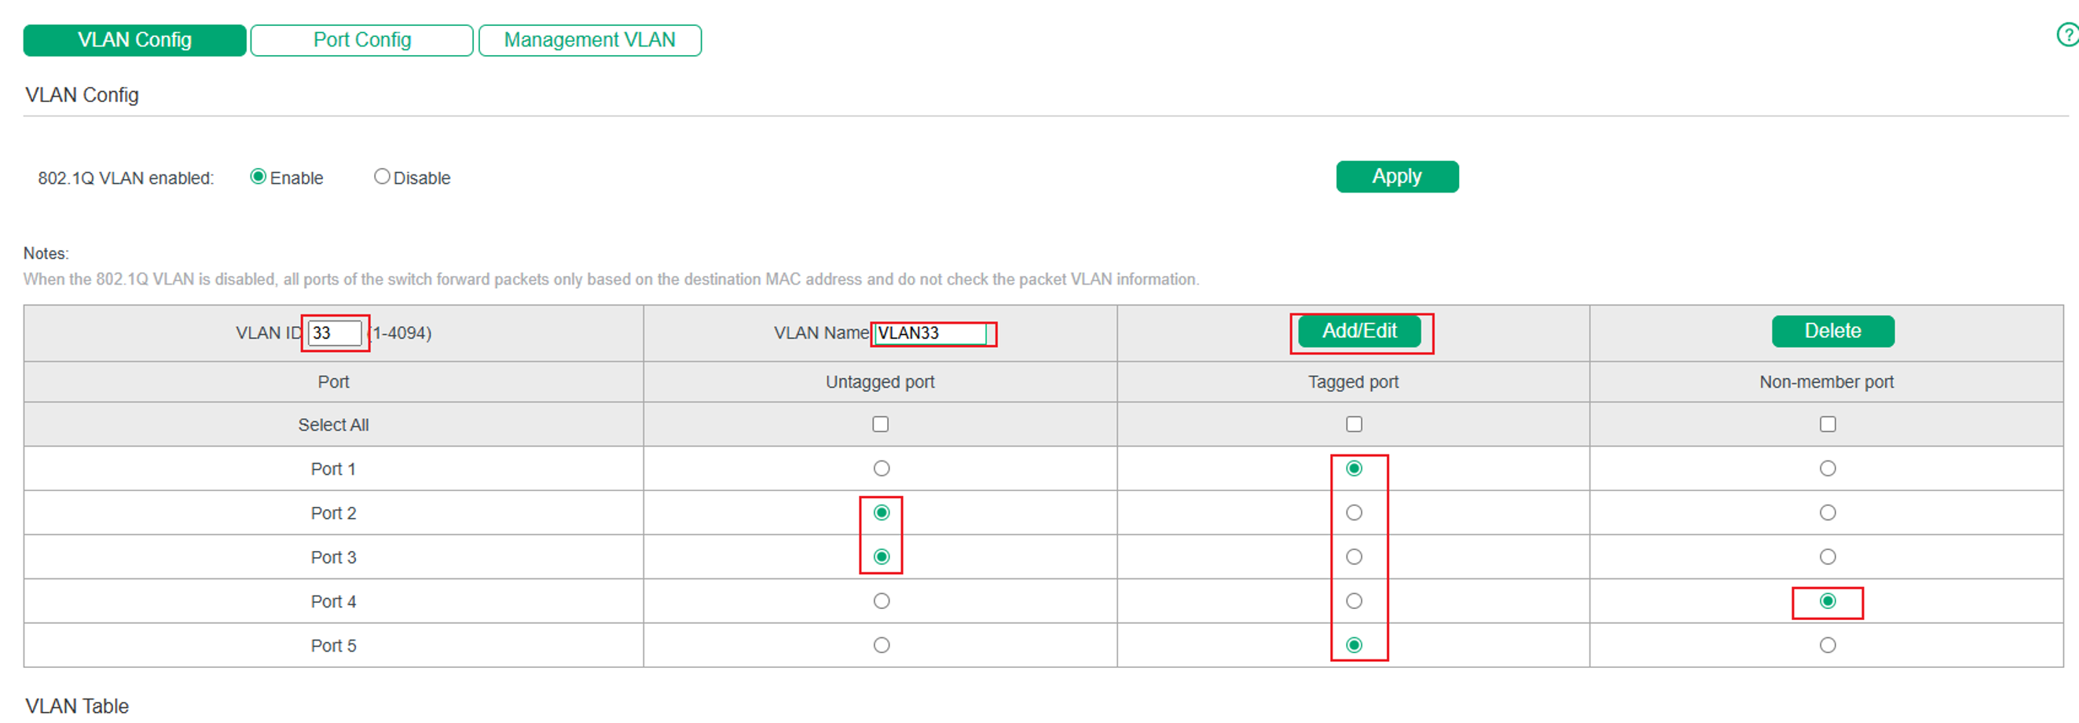Open the Port Config tab
2079x723 pixels.
[361, 40]
